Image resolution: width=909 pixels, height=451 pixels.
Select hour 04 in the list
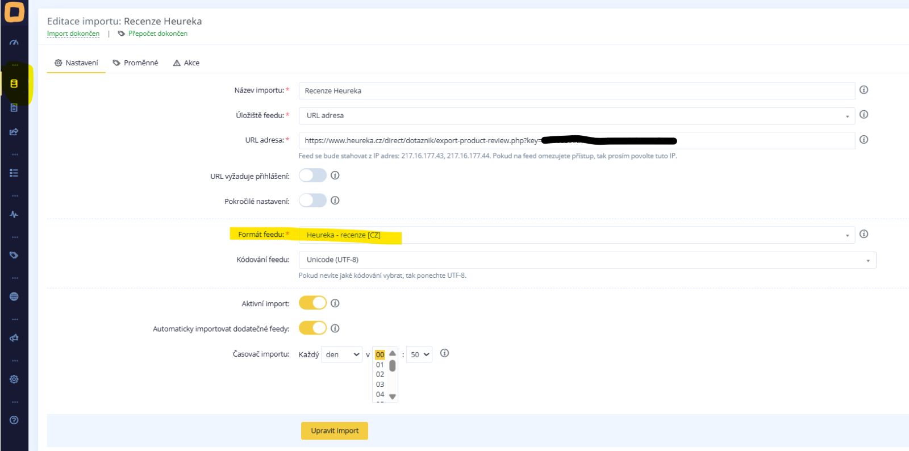pyautogui.click(x=380, y=394)
